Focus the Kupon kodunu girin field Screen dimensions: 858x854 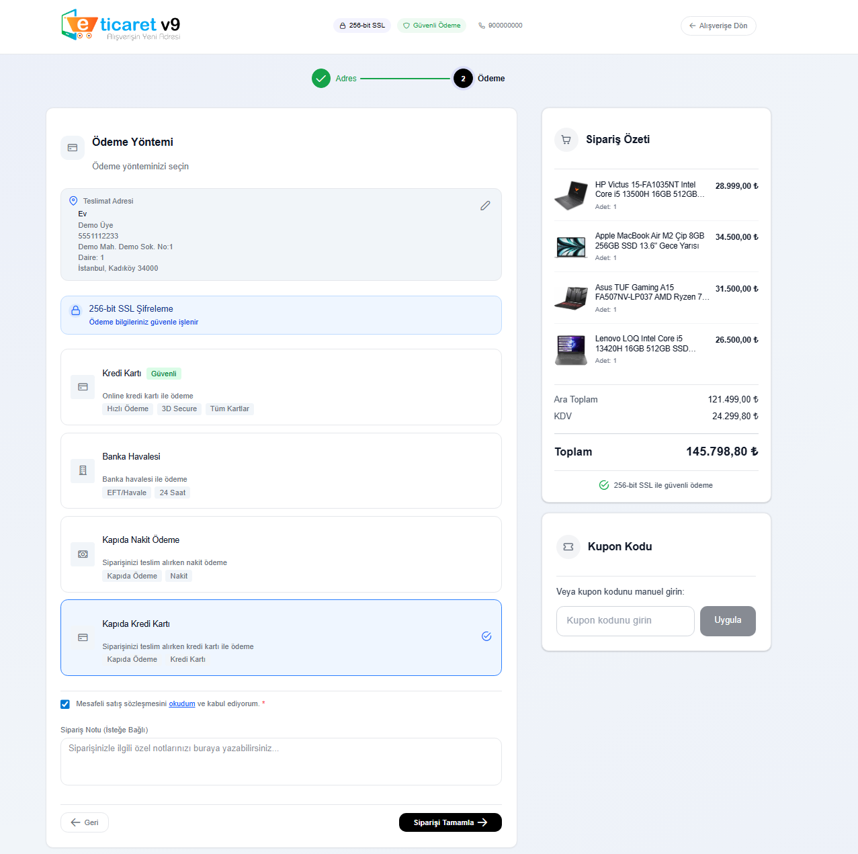[x=625, y=621]
